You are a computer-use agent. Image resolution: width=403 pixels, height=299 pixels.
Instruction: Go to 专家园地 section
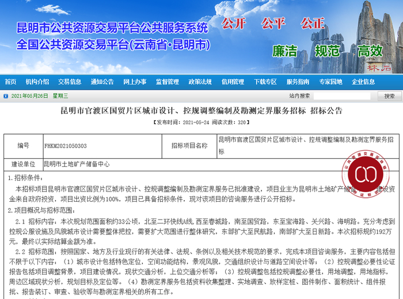coord(331,82)
